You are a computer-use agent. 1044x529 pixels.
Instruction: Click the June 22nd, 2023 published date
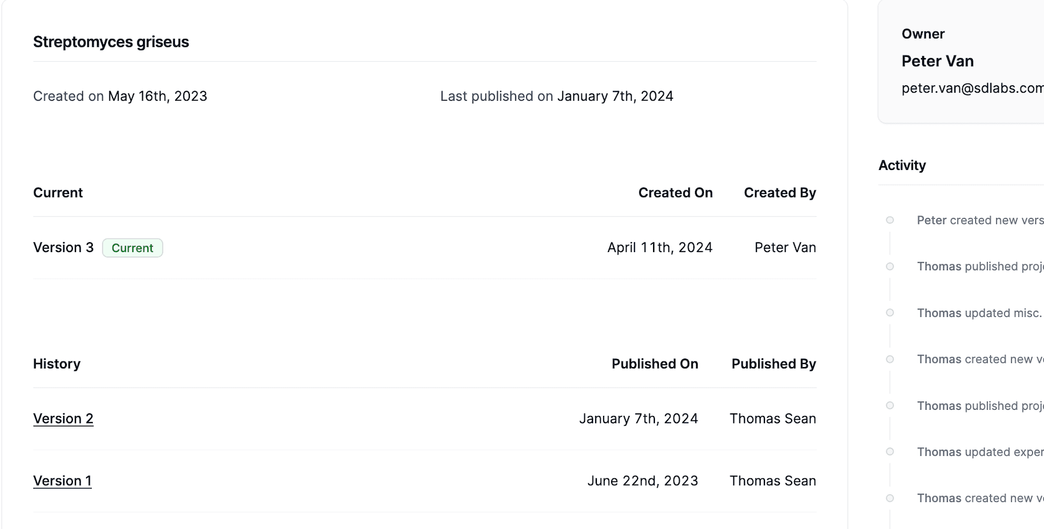(x=643, y=481)
